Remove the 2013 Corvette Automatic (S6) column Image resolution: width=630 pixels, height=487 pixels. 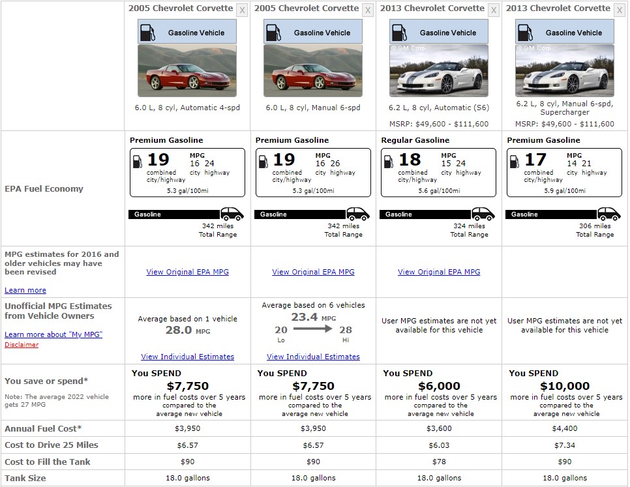pos(494,10)
